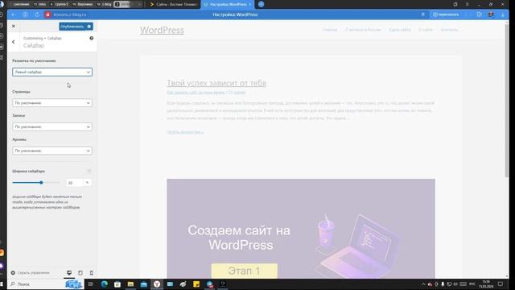Go back from the Сайдбар section
This screenshot has height=290, width=515.
tap(14, 42)
